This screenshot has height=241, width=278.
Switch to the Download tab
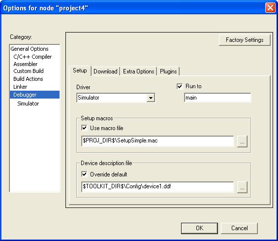pos(105,71)
